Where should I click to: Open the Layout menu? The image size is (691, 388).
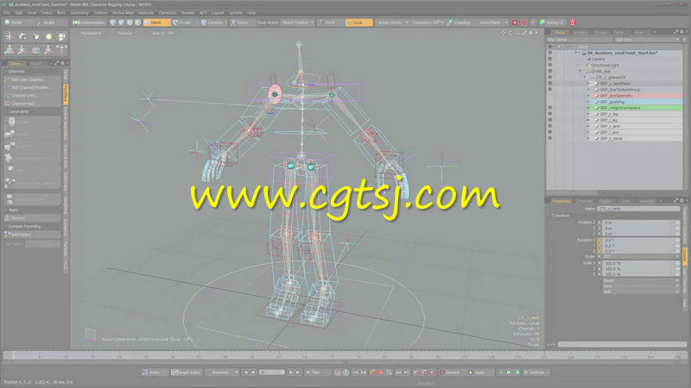click(x=218, y=13)
